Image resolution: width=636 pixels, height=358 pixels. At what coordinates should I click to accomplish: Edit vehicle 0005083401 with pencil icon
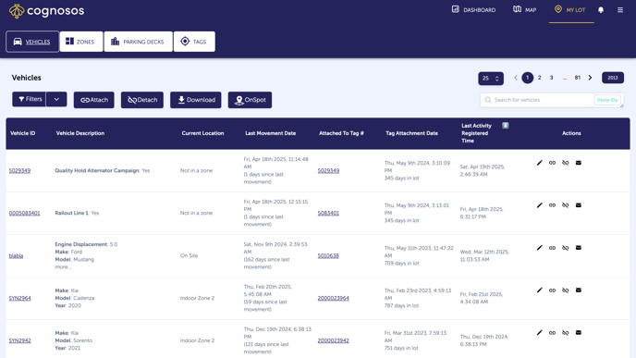point(540,205)
